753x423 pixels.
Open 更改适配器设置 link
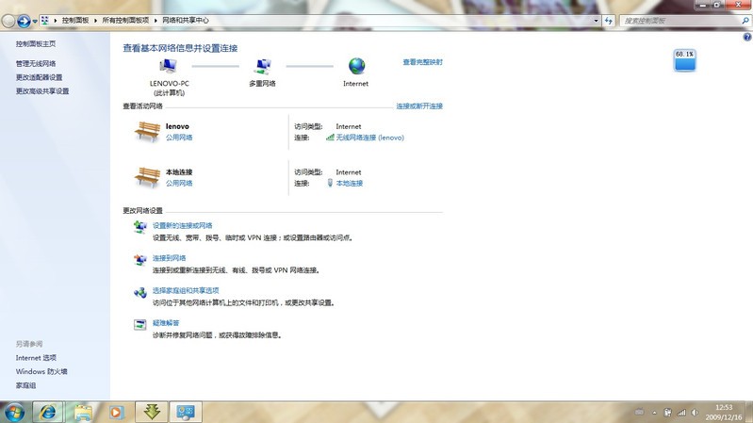click(x=39, y=77)
